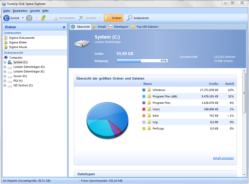Click the Program Files folder icon

tap(149, 103)
